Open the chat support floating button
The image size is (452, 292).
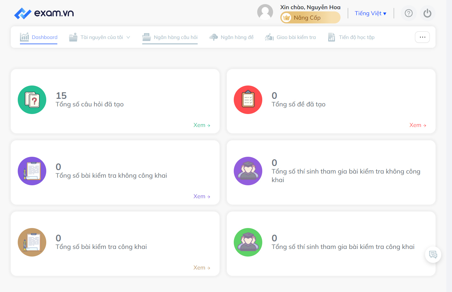(x=433, y=255)
